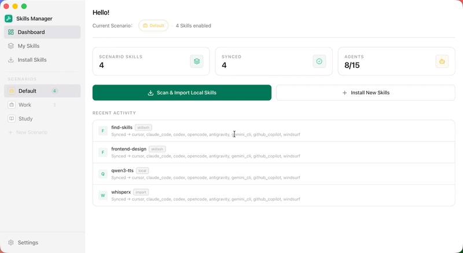This screenshot has height=253, width=463.
Task: Go to My Skills in the sidebar
Action: click(42, 46)
